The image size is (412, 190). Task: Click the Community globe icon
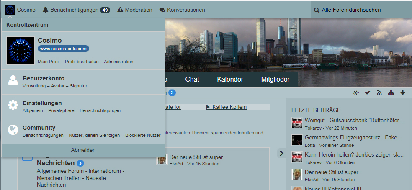coord(13,130)
